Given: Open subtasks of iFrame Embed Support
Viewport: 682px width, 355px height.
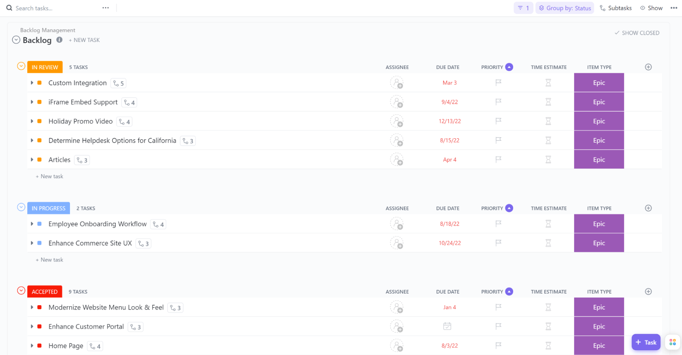Looking at the screenshot, I should pyautogui.click(x=130, y=102).
